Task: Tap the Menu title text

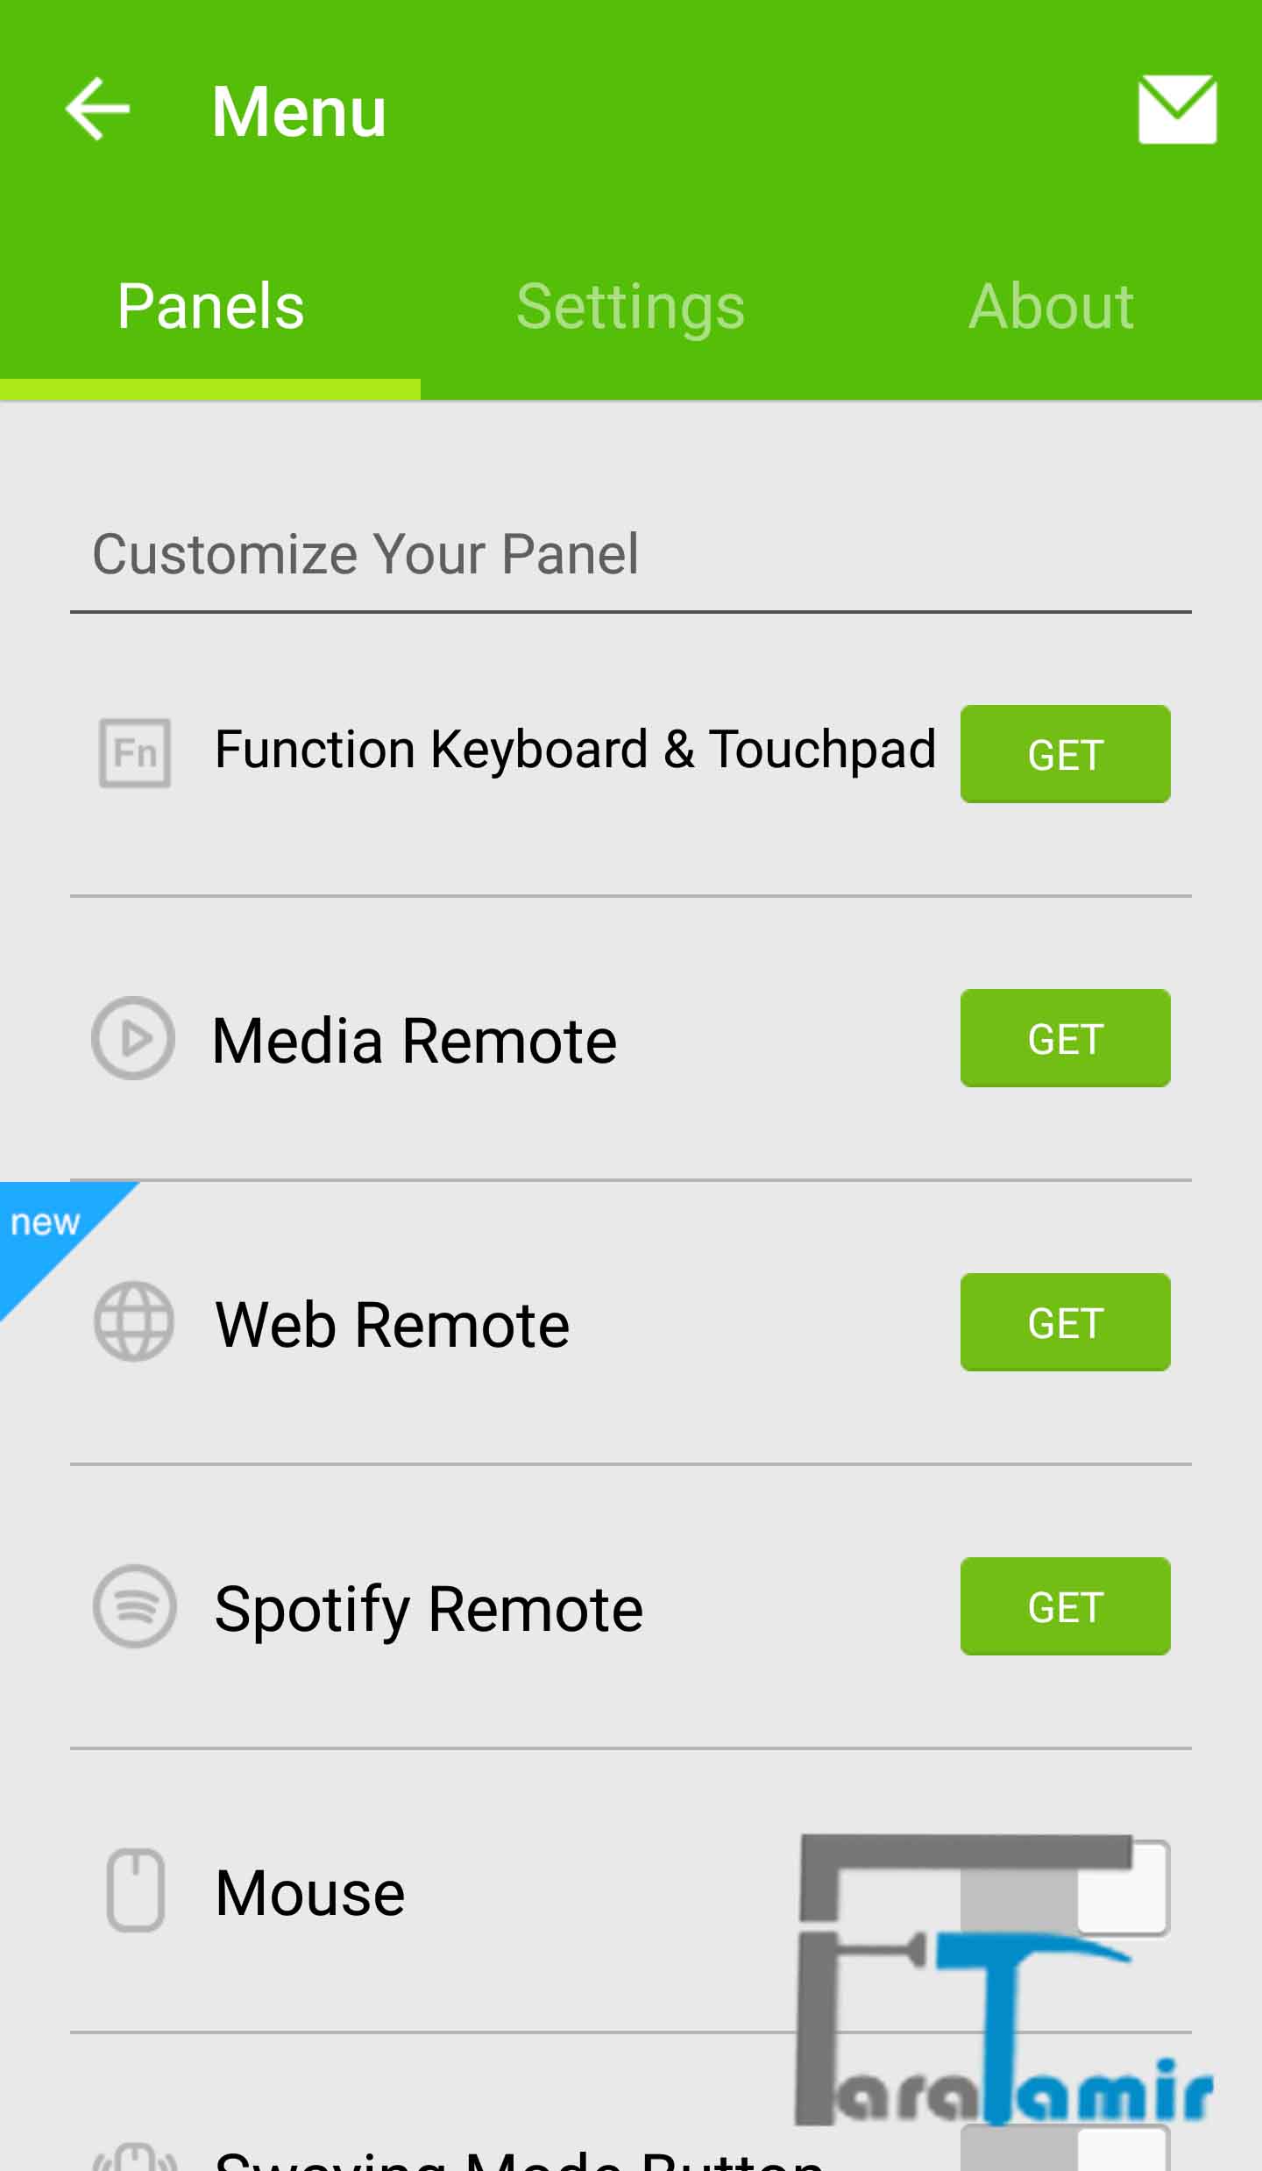Action: (299, 111)
